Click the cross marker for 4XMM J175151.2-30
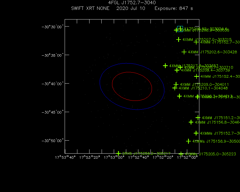240x192 pixels. tap(198, 118)
